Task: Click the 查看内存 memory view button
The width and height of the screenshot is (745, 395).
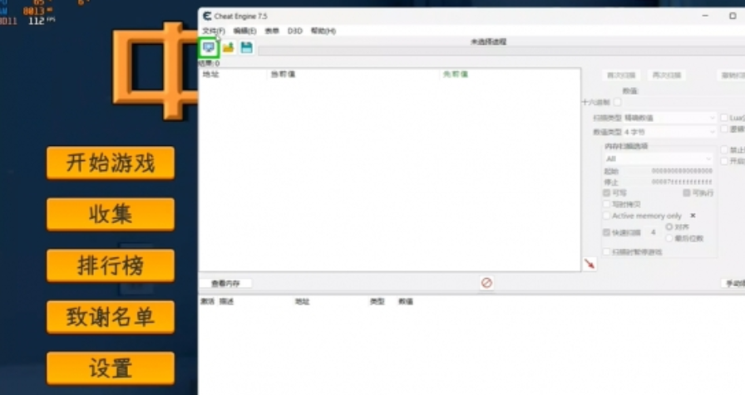Action: (225, 283)
